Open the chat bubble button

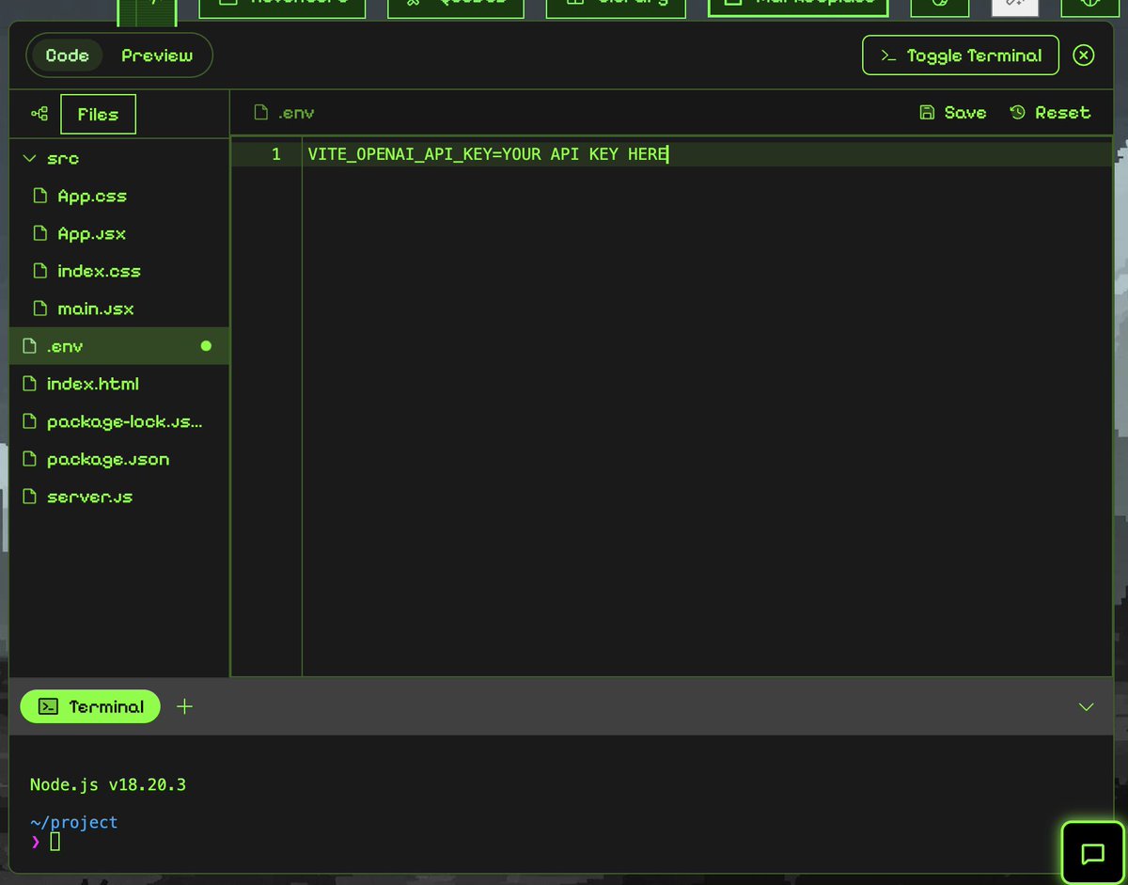1092,854
